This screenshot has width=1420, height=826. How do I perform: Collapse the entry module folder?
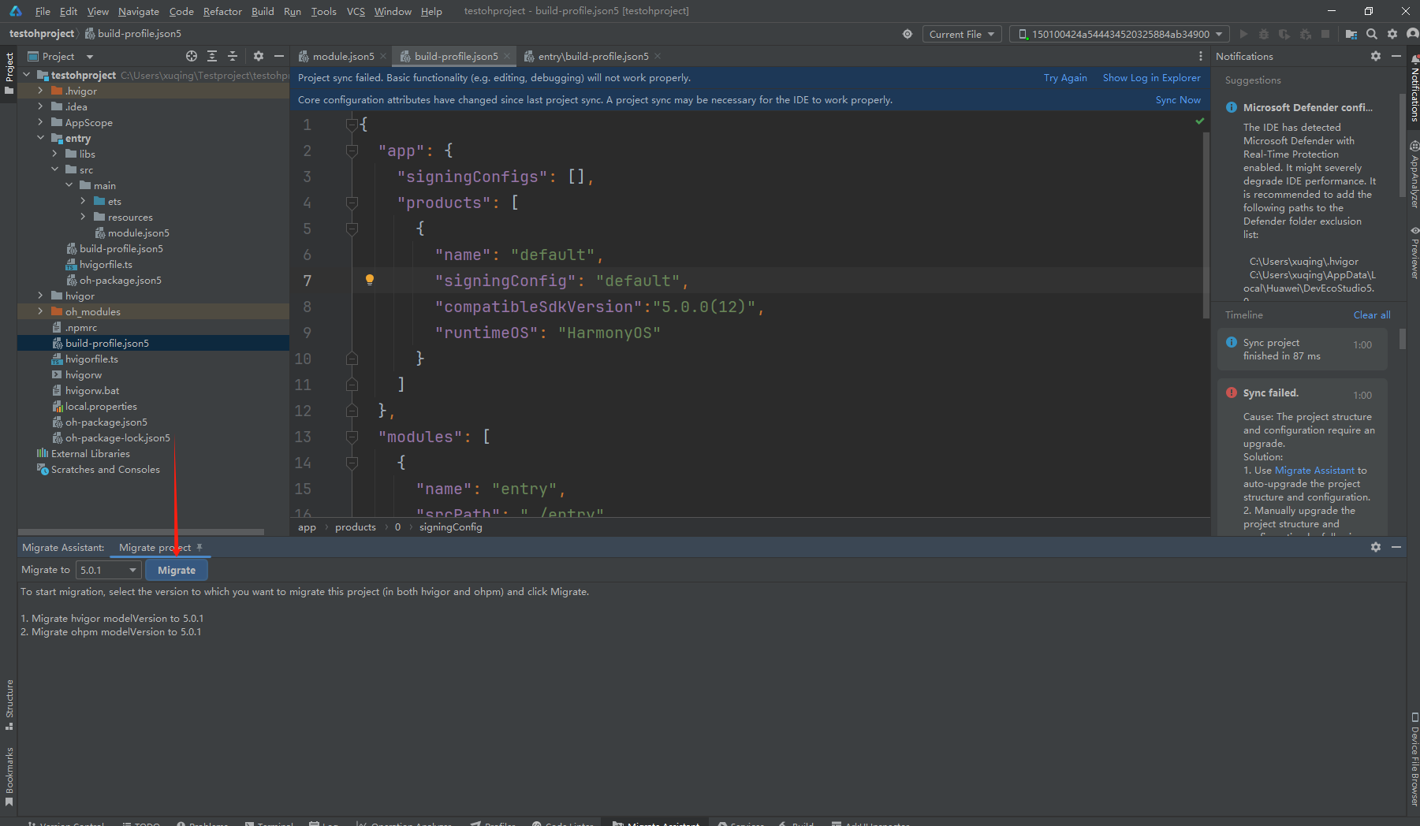coord(40,138)
